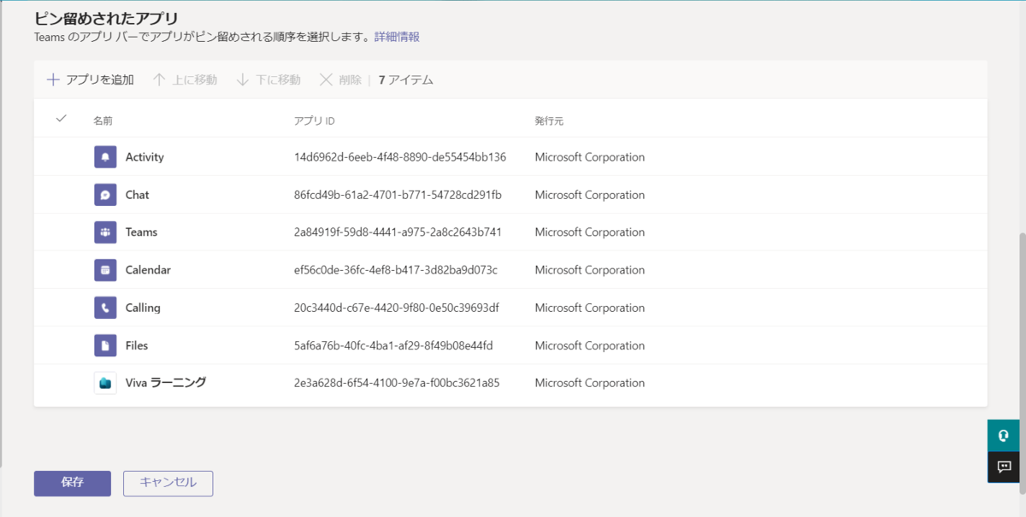
Task: Click the up arrow icon for 上に移動
Action: 159,79
